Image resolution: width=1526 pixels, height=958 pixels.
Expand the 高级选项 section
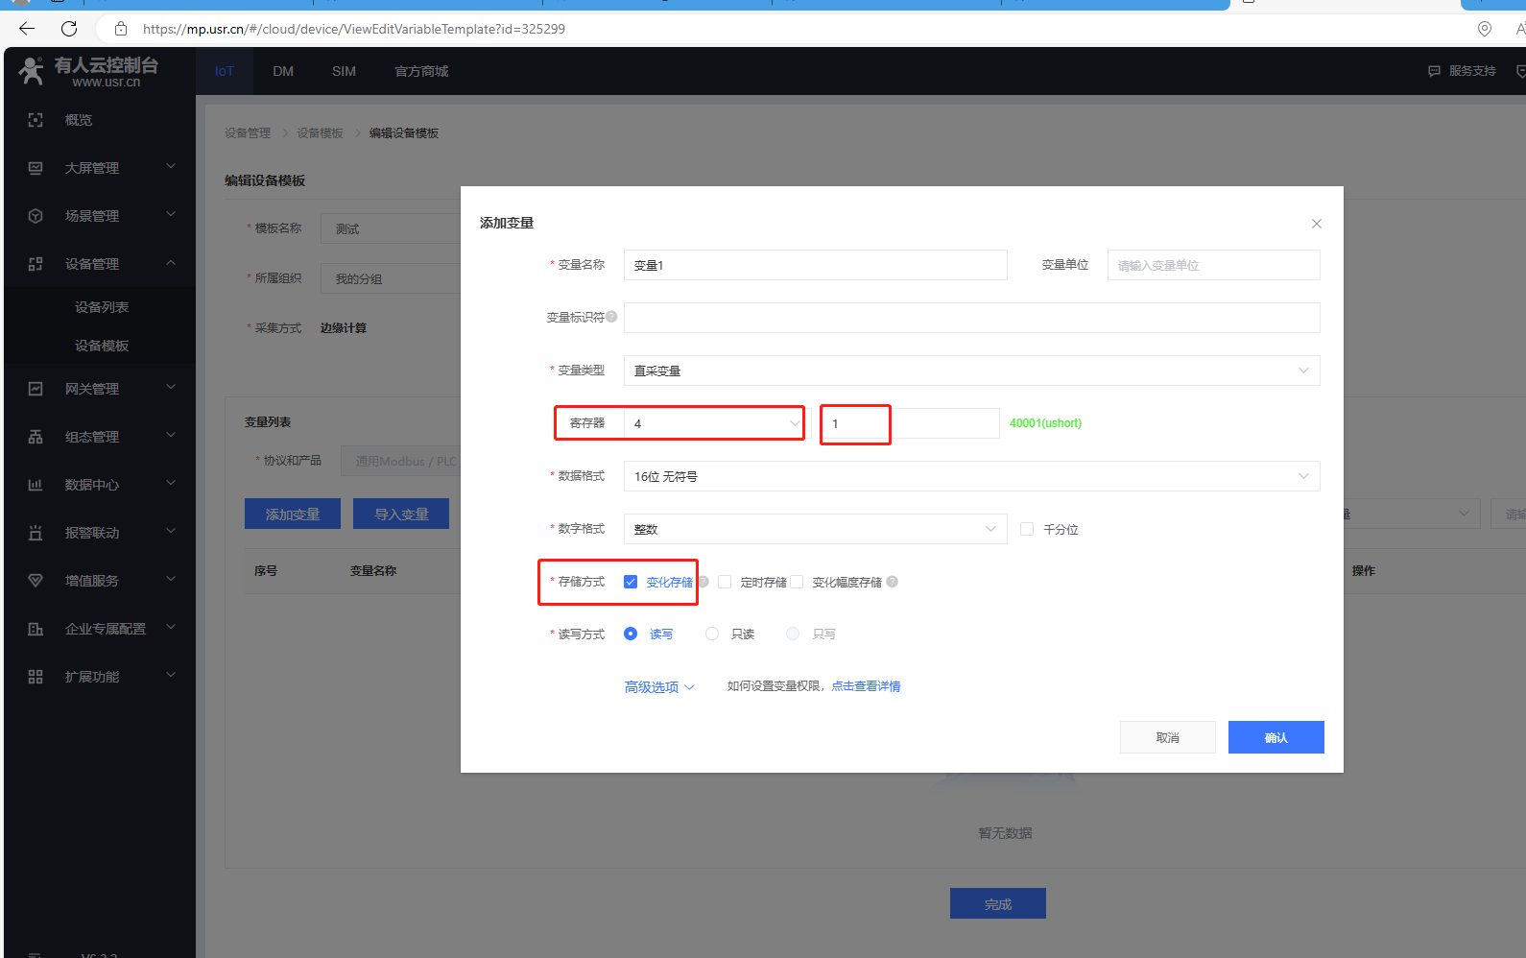(x=659, y=687)
